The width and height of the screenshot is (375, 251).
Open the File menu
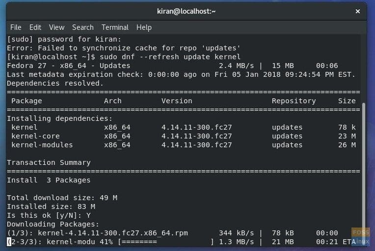click(x=16, y=27)
